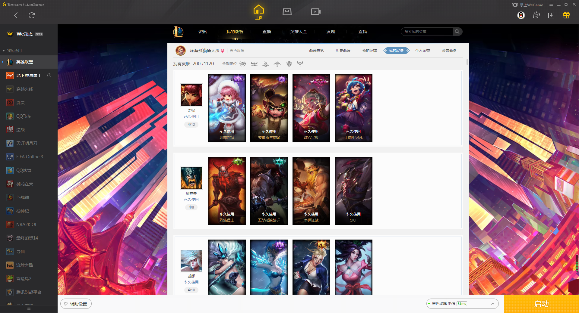Image resolution: width=579 pixels, height=313 pixels.
Task: Select 天涯明月刀 in the sidebar
Action: (29, 143)
